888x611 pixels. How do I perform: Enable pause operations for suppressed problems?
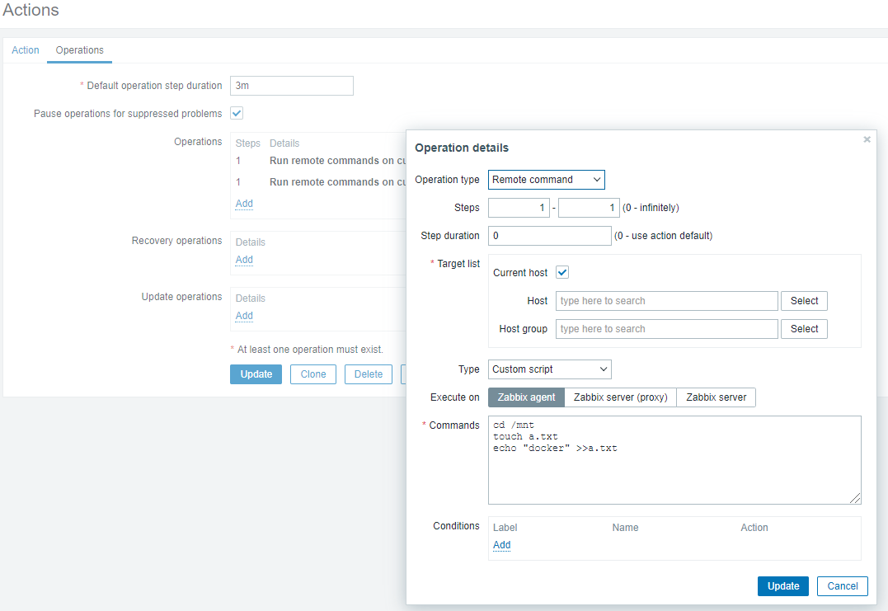pyautogui.click(x=236, y=113)
